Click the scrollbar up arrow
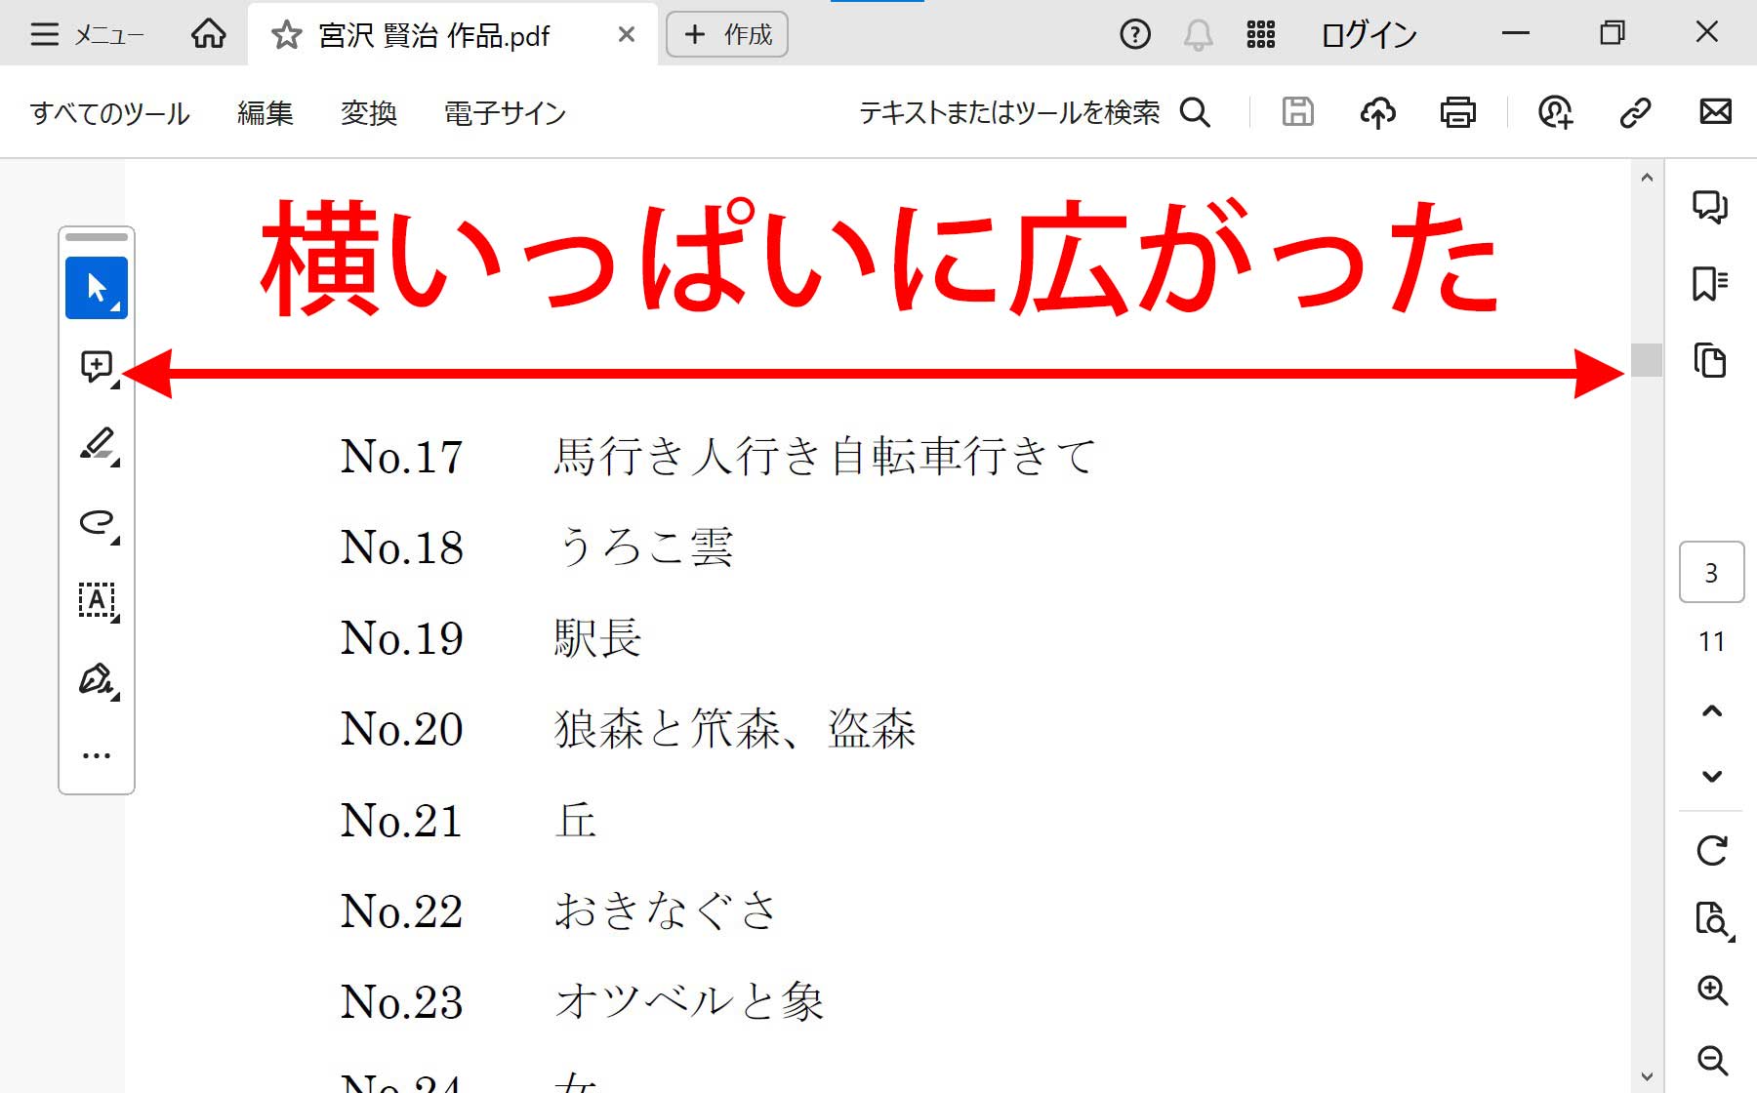The height and width of the screenshot is (1093, 1757). (1647, 178)
